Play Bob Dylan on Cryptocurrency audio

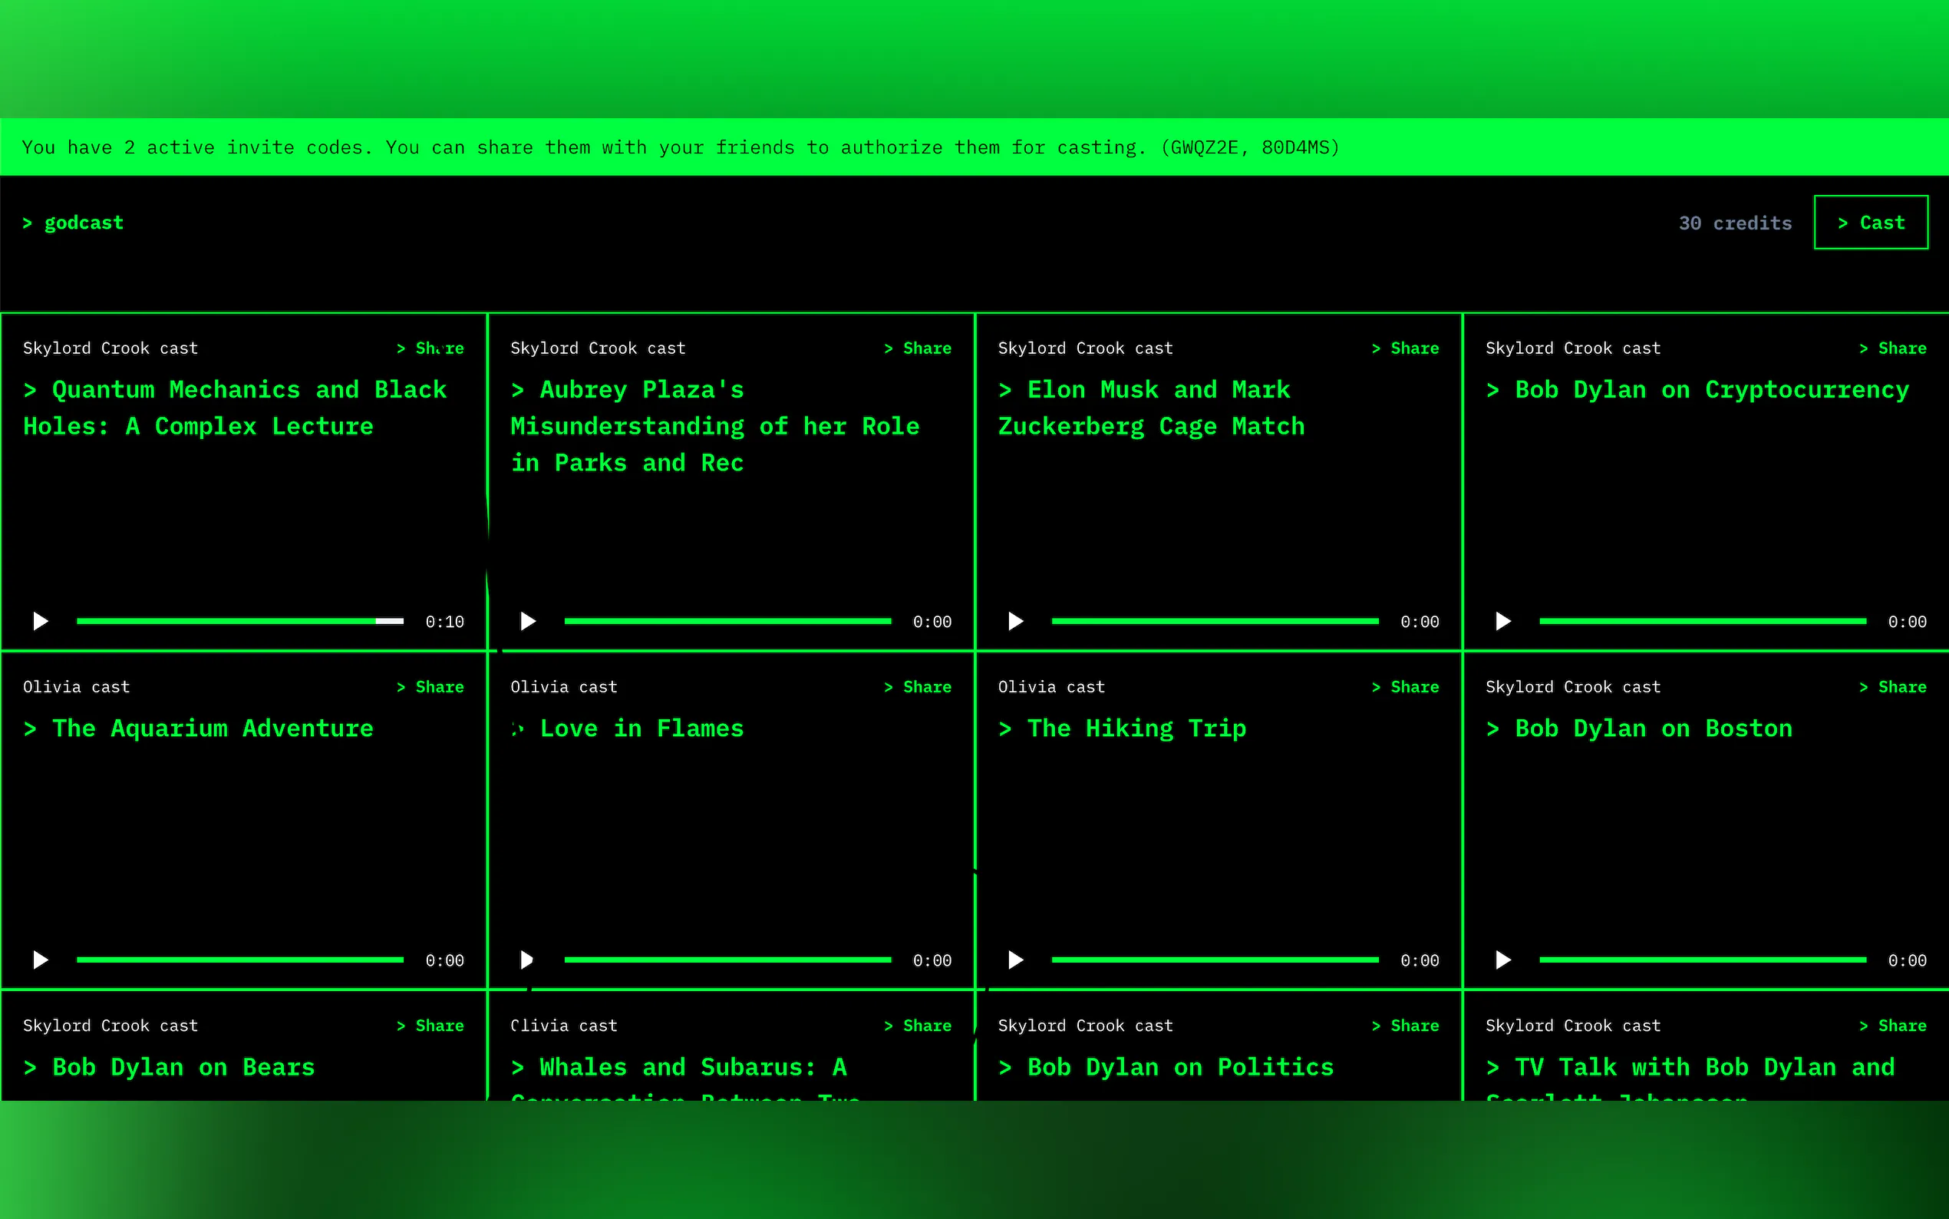(1502, 621)
